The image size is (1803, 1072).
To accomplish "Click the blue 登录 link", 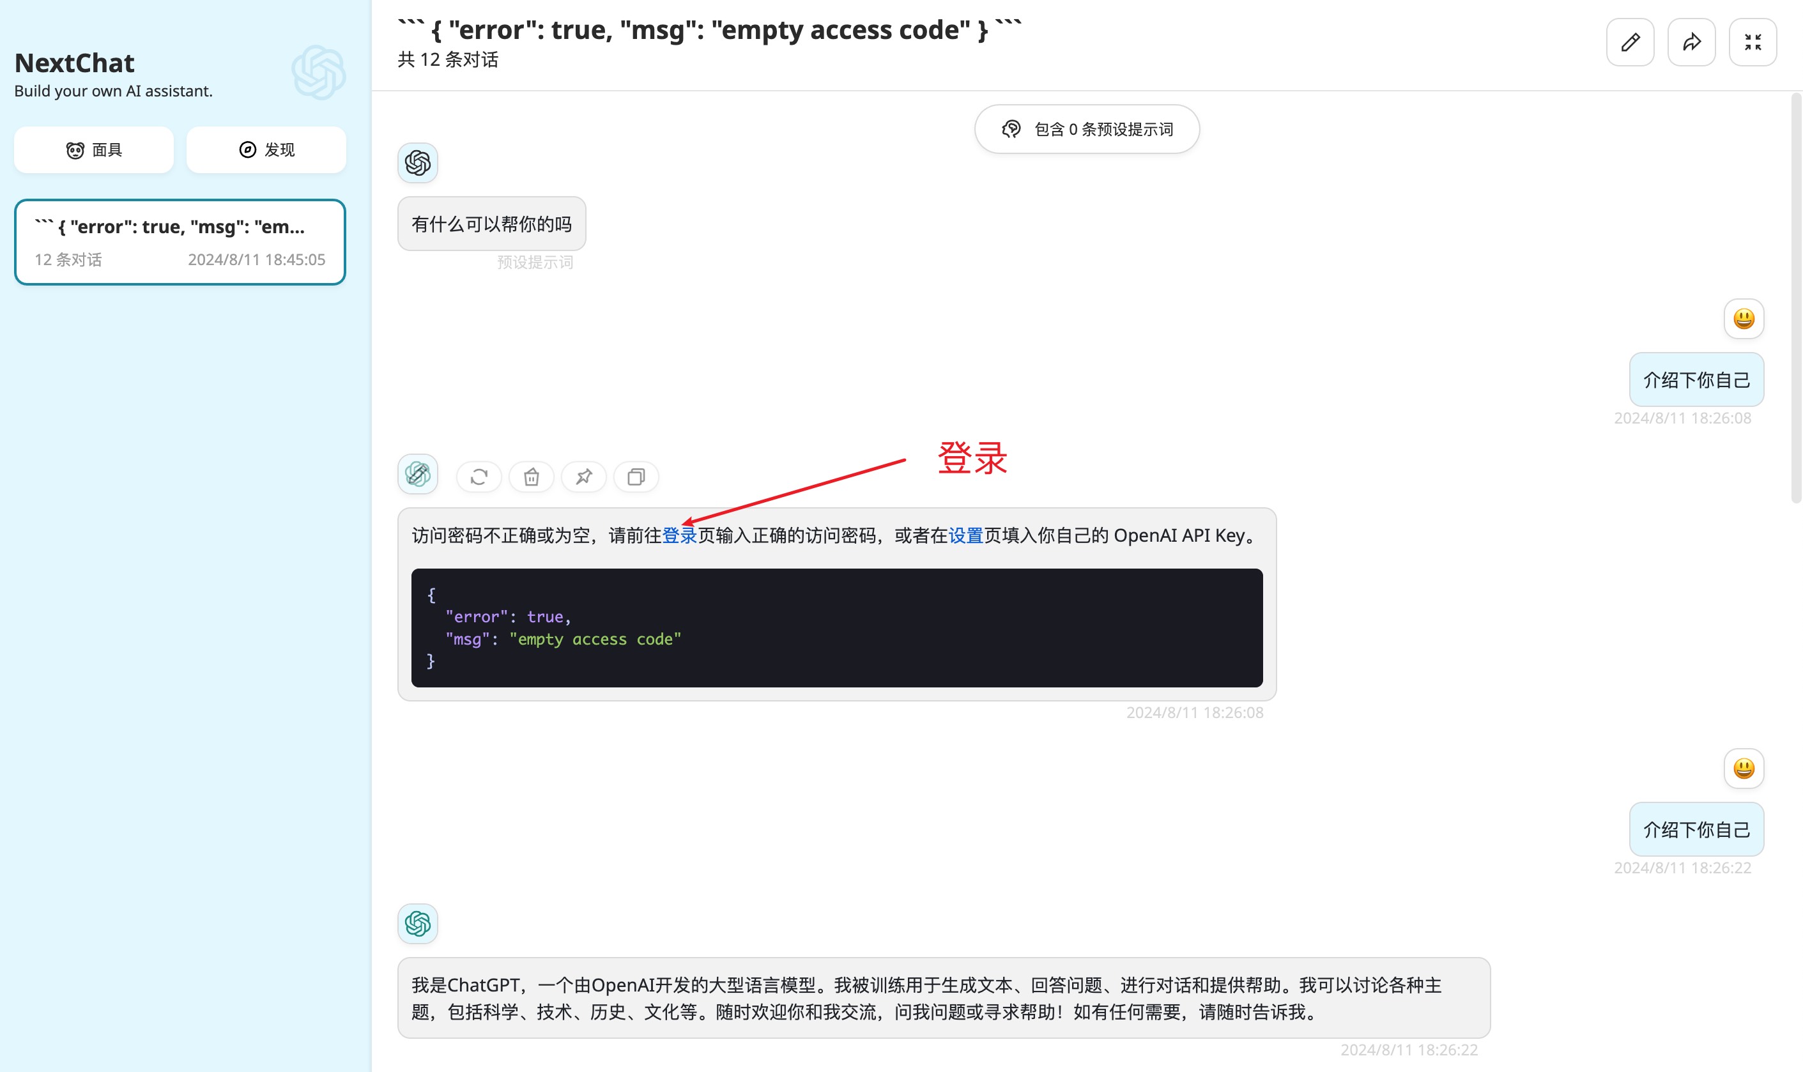I will tap(679, 535).
